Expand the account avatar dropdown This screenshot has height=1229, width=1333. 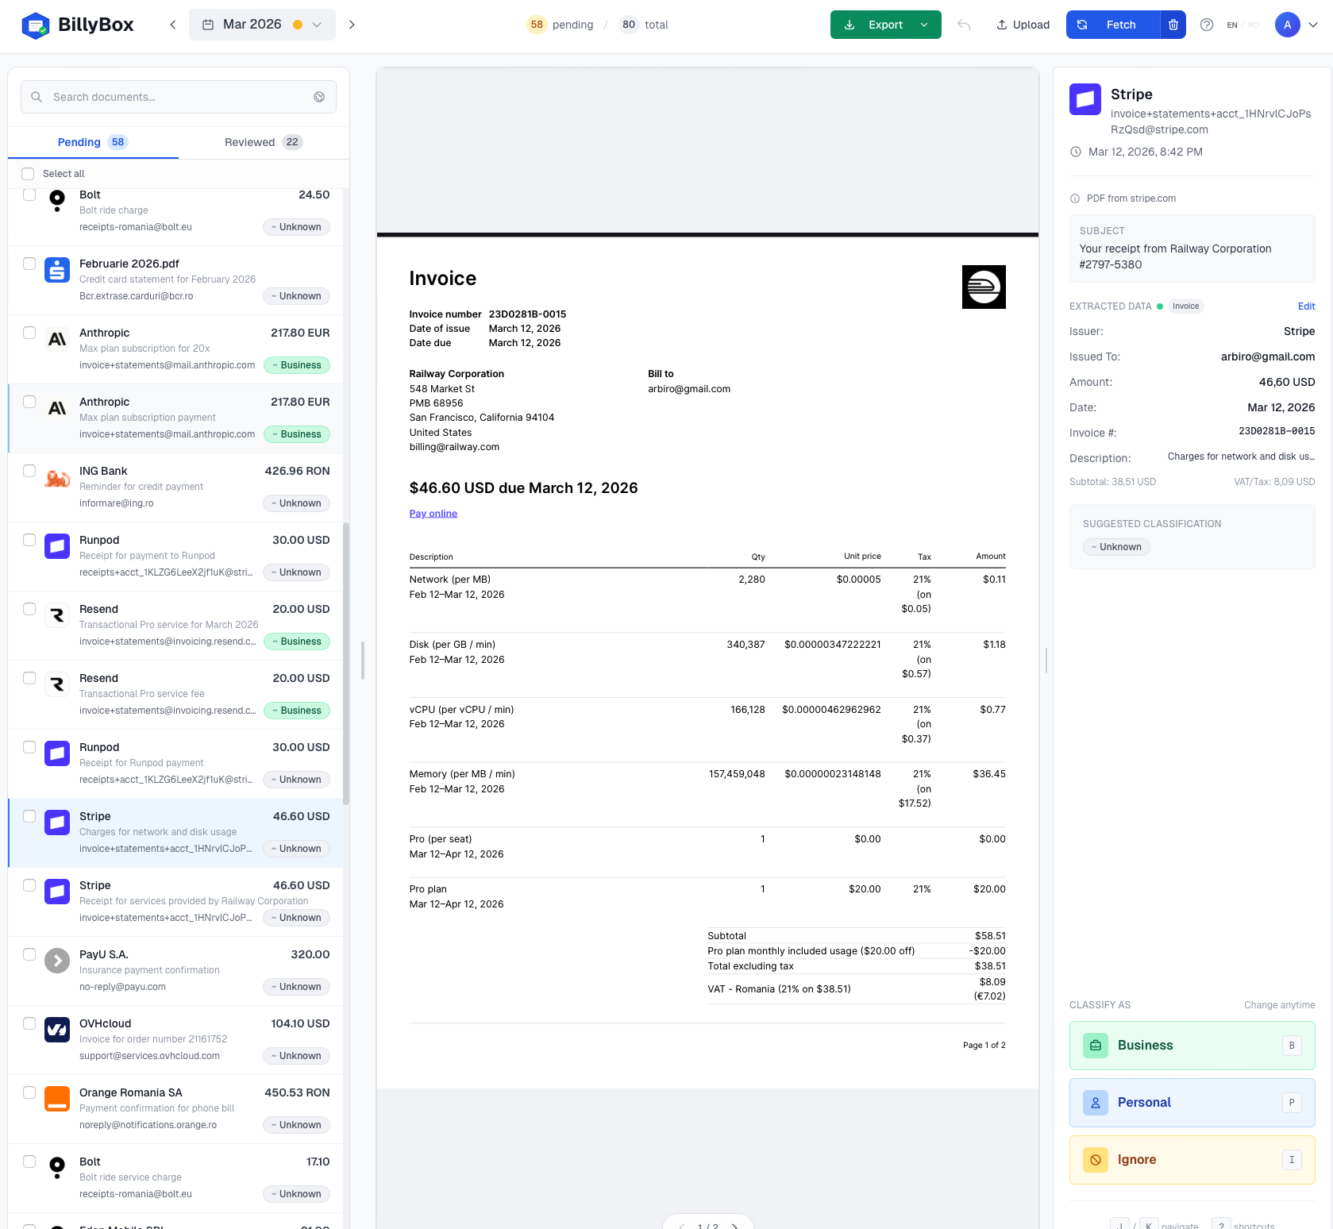(x=1315, y=25)
